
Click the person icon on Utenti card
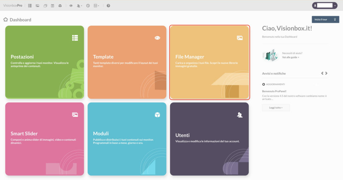240,115
